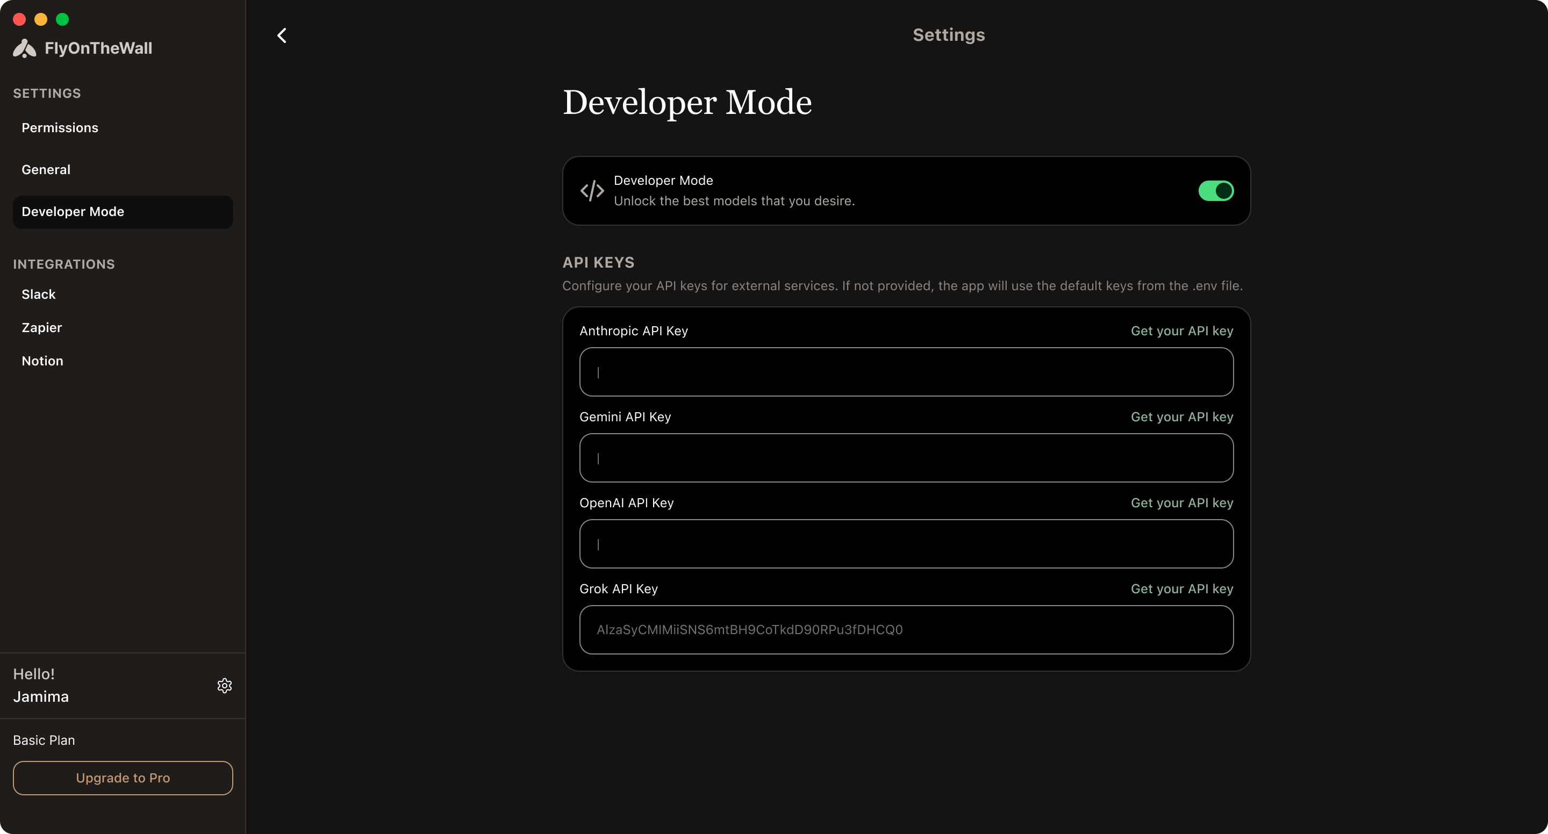Get your API key link for Gemini
The width and height of the screenshot is (1548, 834).
click(1181, 417)
